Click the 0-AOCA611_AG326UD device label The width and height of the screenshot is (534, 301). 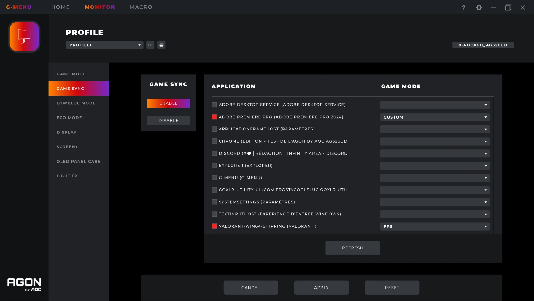tap(482, 45)
